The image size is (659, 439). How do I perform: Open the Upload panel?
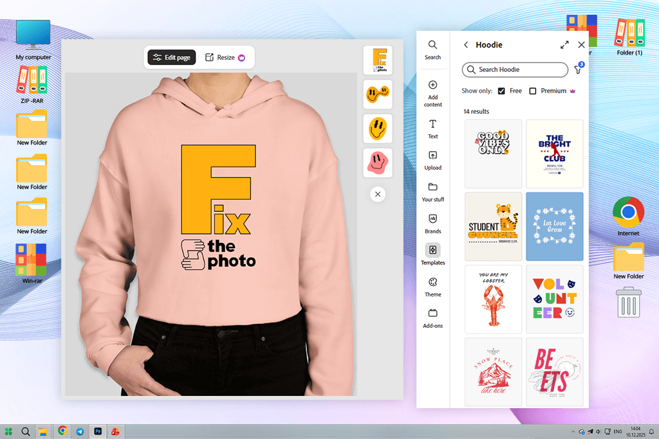click(432, 160)
